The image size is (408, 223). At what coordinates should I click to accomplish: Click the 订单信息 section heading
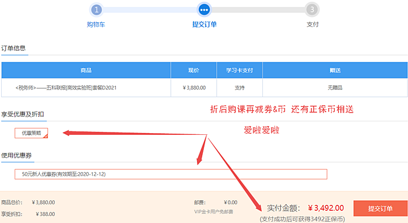point(13,48)
